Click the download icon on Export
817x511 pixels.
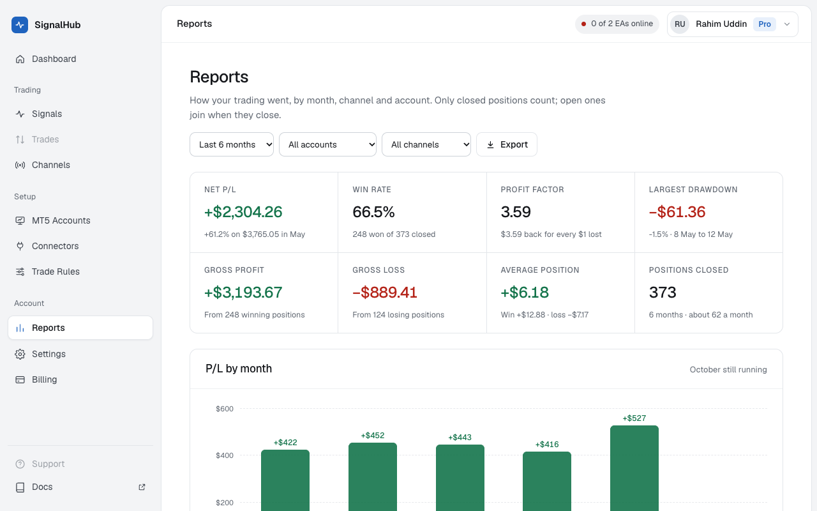(491, 144)
